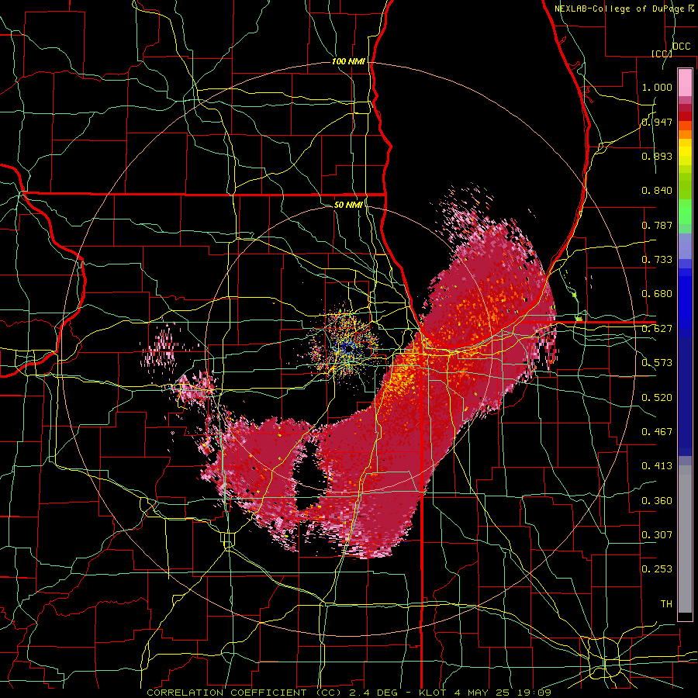Select the light pink top color bar segment
This screenshot has height=698, width=698.
(x=685, y=82)
